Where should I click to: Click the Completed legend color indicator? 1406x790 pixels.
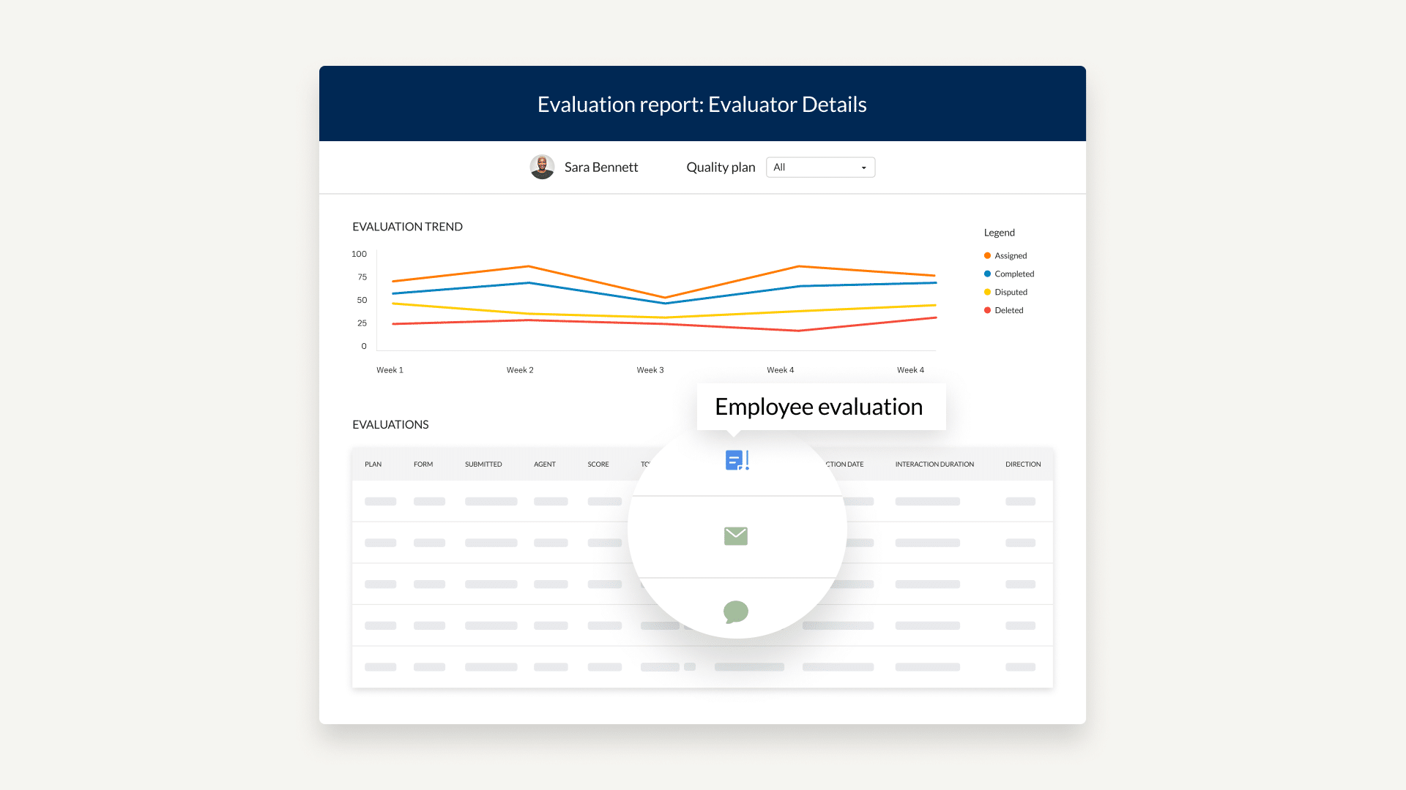pyautogui.click(x=987, y=273)
